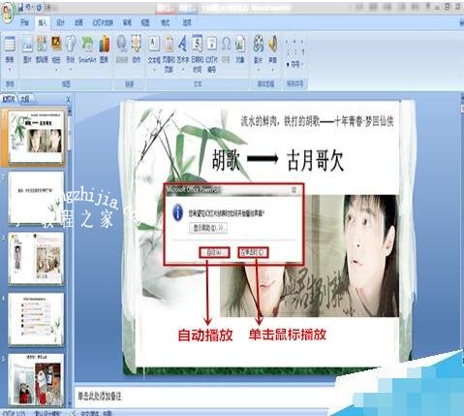This screenshot has width=464, height=416.
Task: Select slide 1 thumbnail with bamboo and portrait
Action: click(x=36, y=137)
